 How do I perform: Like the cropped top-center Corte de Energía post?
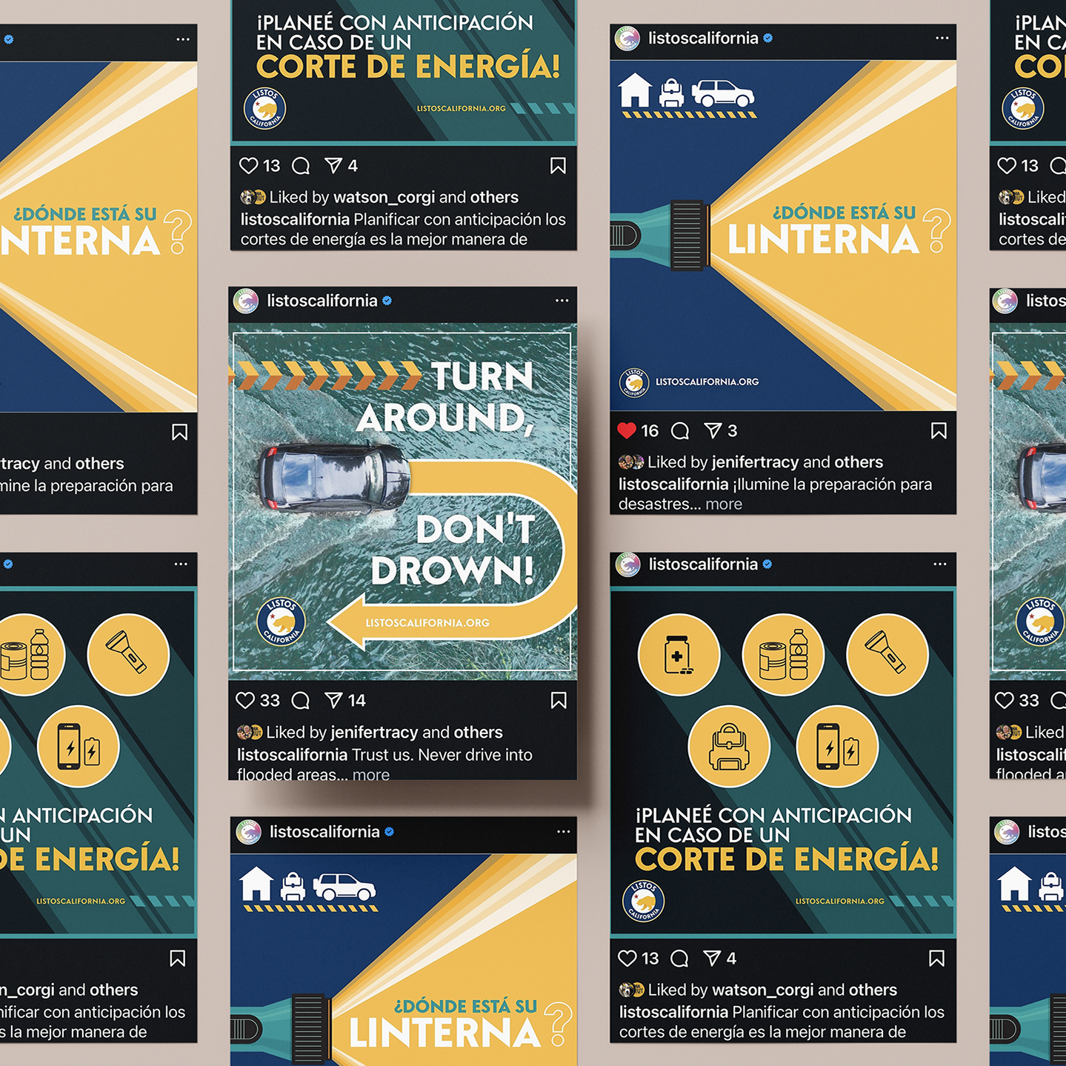(249, 166)
